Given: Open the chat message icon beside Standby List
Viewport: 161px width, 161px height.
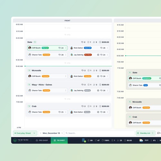Looking at the screenshot, I should 158,133.
